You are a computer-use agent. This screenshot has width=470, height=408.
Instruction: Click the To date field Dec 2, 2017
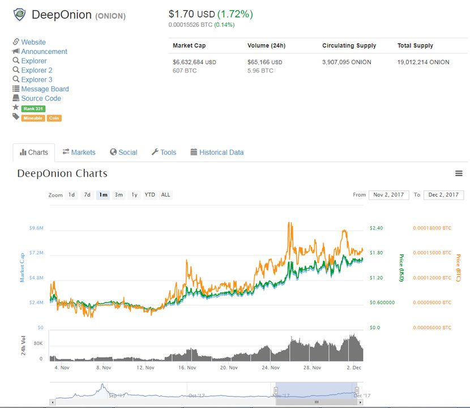[443, 195]
